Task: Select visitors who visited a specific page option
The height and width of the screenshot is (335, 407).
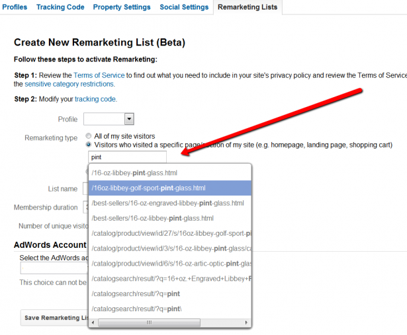Action: click(89, 145)
